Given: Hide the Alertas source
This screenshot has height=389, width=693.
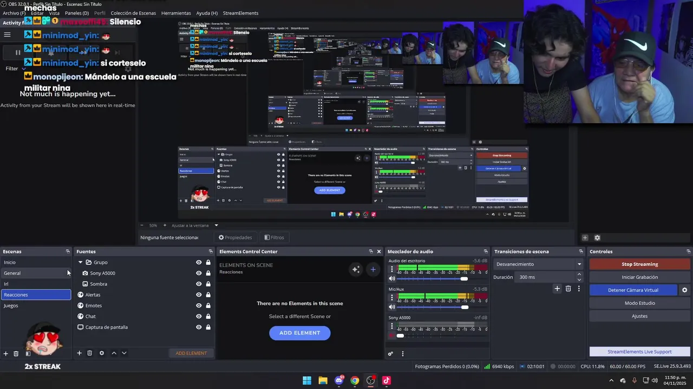Looking at the screenshot, I should 199,295.
